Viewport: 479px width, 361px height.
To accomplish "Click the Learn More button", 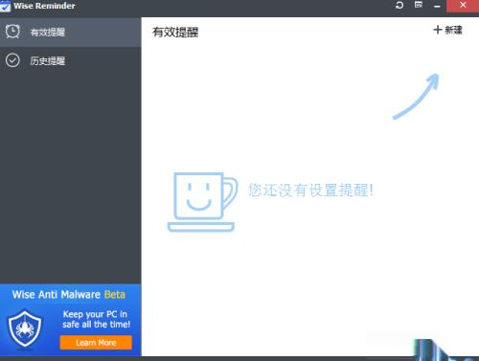I will click(96, 343).
